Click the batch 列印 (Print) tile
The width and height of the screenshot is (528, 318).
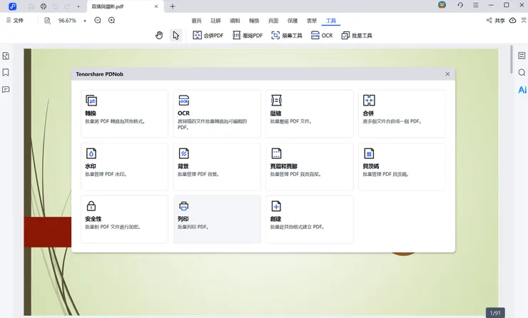[x=217, y=218]
